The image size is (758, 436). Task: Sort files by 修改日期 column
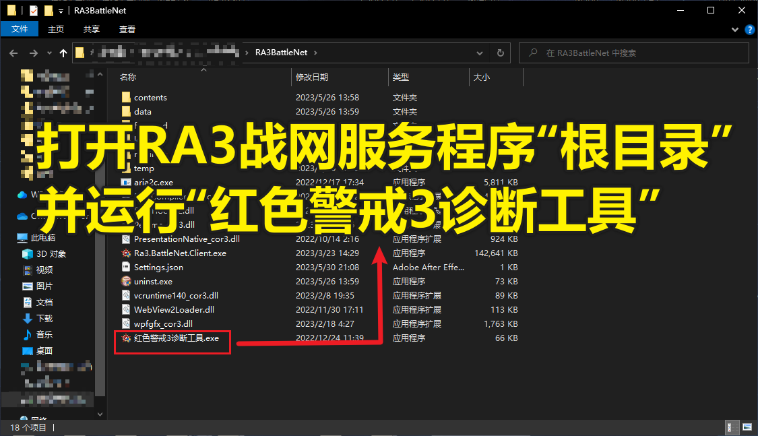tap(312, 77)
